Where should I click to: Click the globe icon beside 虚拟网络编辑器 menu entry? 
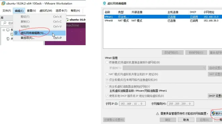click(x=16, y=33)
